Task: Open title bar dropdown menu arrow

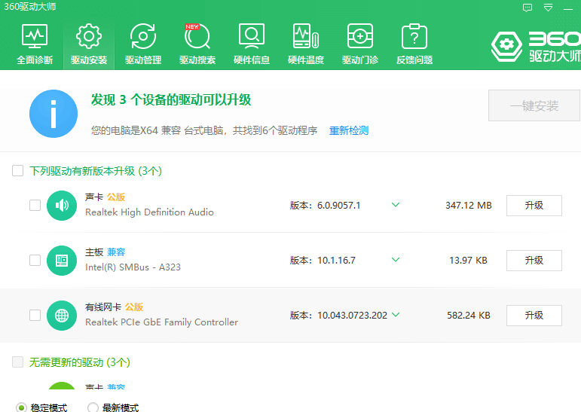Action: tap(548, 7)
